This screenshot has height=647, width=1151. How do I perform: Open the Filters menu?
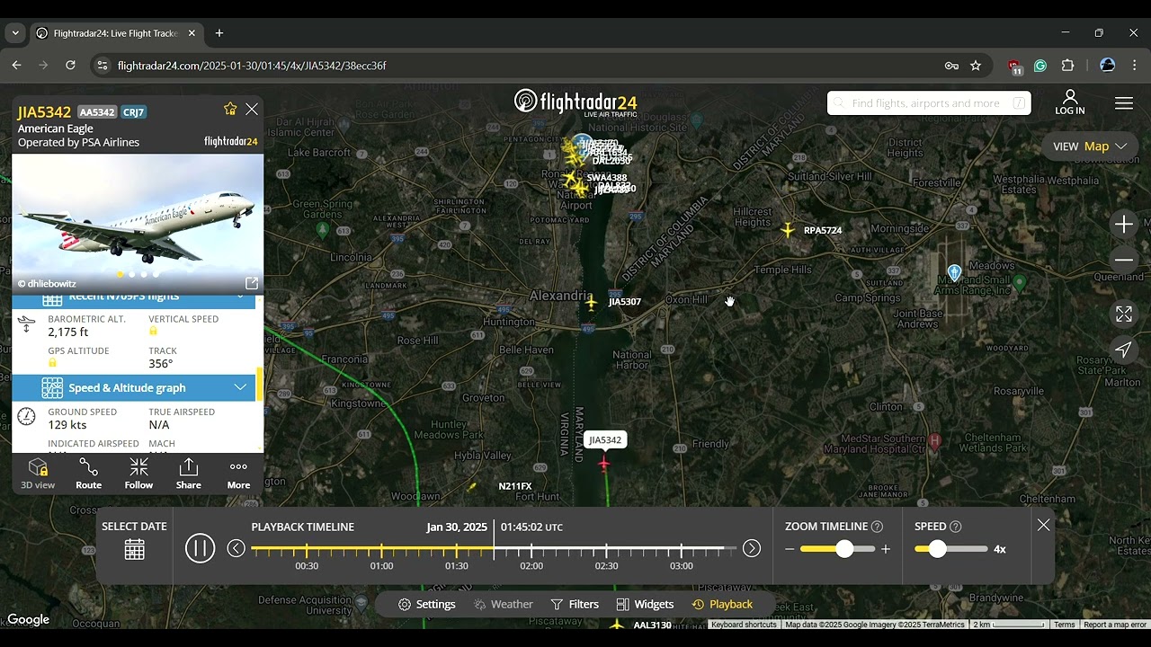pyautogui.click(x=575, y=604)
